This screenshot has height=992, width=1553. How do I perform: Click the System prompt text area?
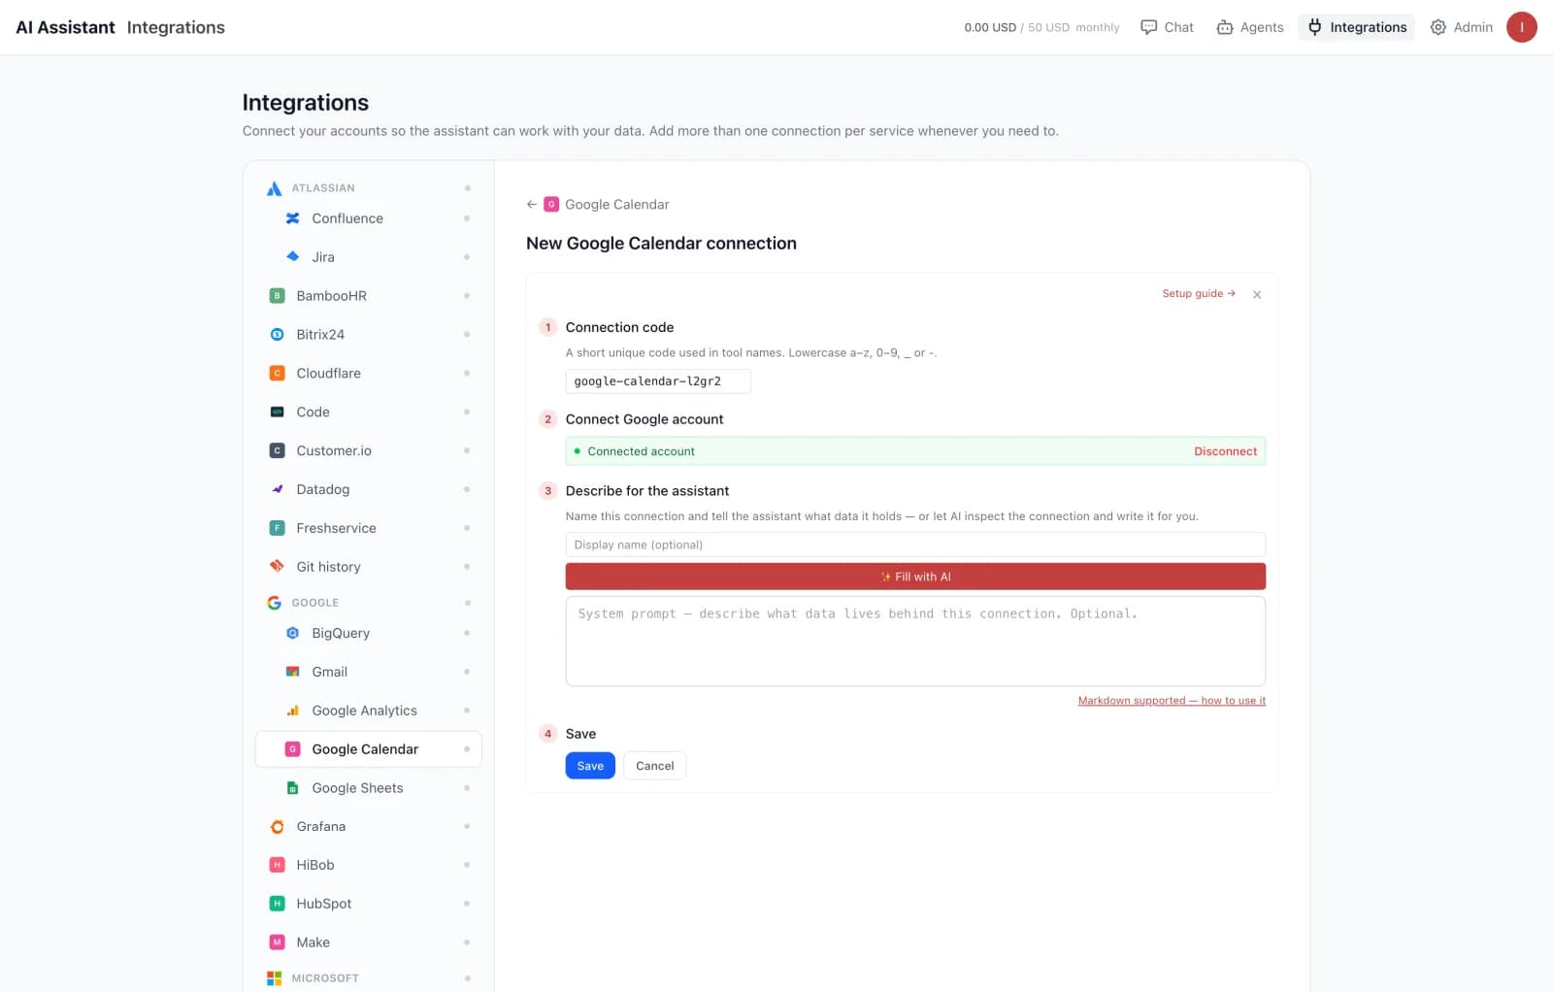[915, 642]
